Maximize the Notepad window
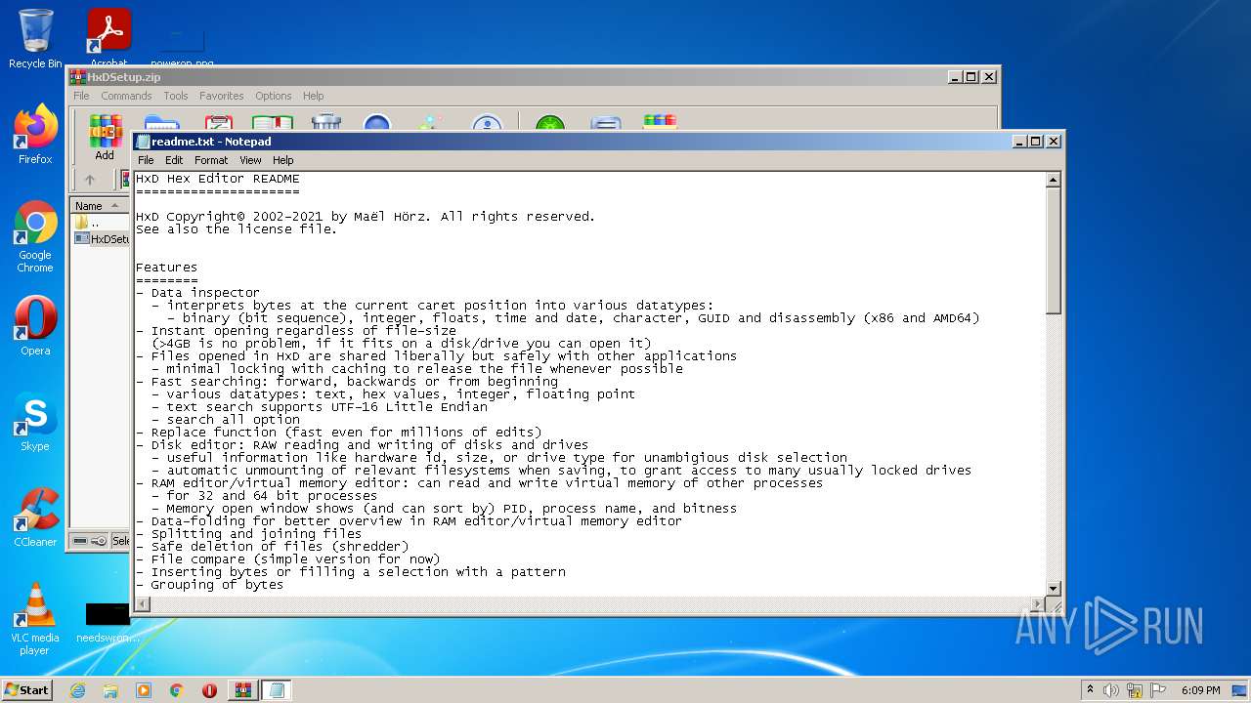Image resolution: width=1251 pixels, height=703 pixels. pos(1036,142)
